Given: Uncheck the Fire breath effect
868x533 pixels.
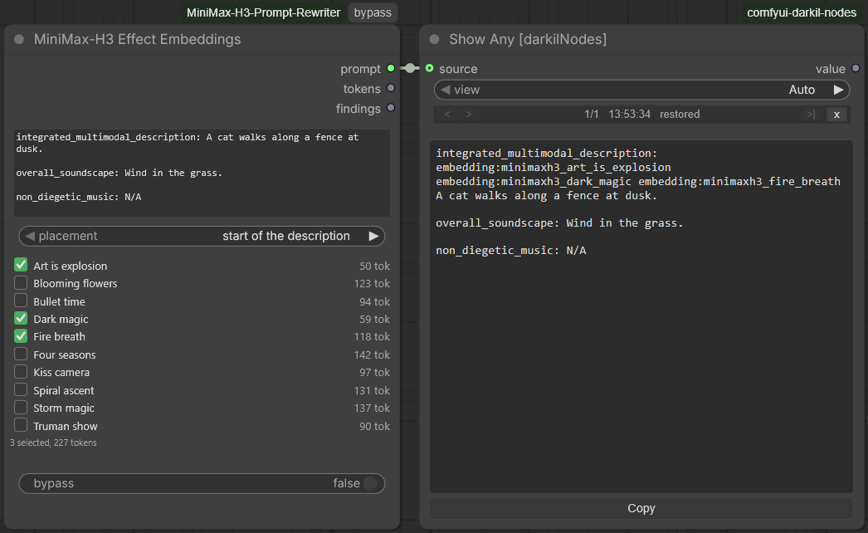Looking at the screenshot, I should coord(21,336).
